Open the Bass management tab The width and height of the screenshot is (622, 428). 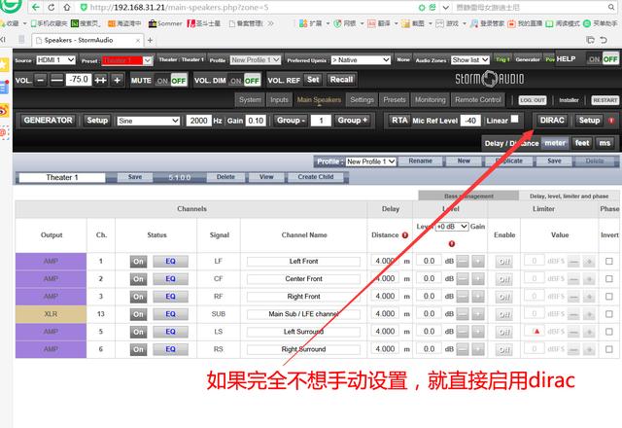(468, 196)
